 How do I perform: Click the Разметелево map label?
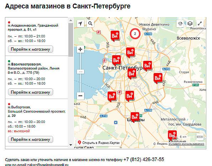193,82
